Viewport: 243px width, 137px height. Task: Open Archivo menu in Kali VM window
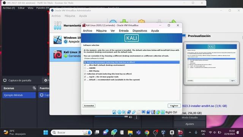[x=87, y=31]
